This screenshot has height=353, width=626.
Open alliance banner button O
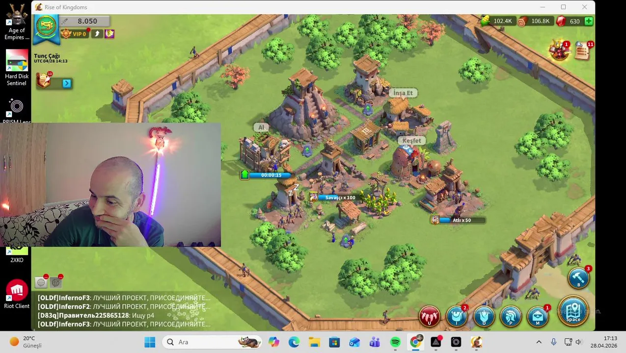click(484, 316)
